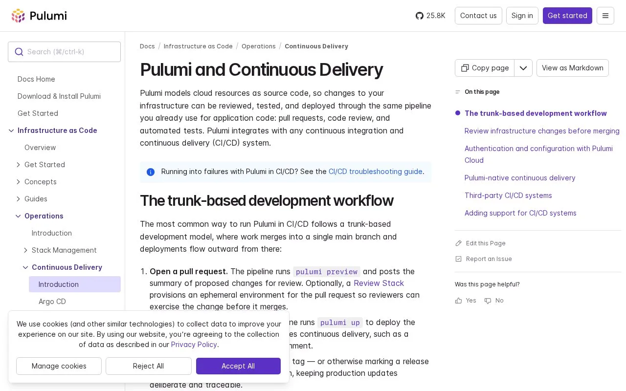Click the Reject All cookies button
626x391 pixels.
point(148,366)
